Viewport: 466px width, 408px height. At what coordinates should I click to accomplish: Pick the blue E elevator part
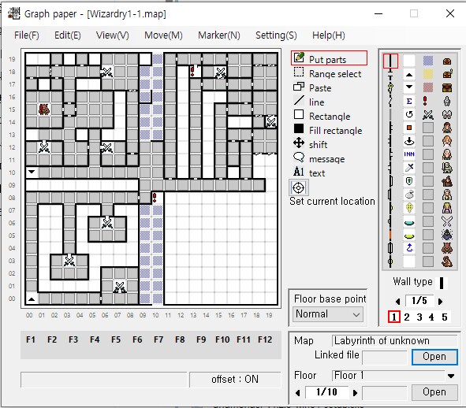click(409, 101)
